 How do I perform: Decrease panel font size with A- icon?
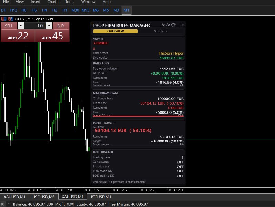163,25
